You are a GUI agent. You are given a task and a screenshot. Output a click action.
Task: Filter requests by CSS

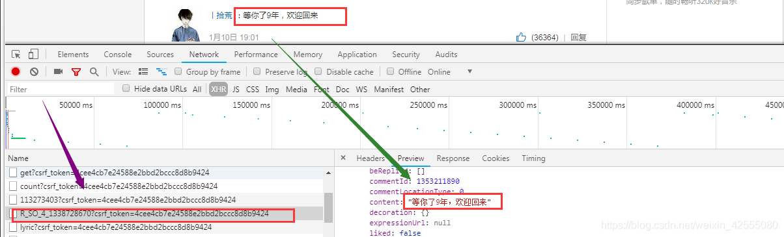point(253,90)
